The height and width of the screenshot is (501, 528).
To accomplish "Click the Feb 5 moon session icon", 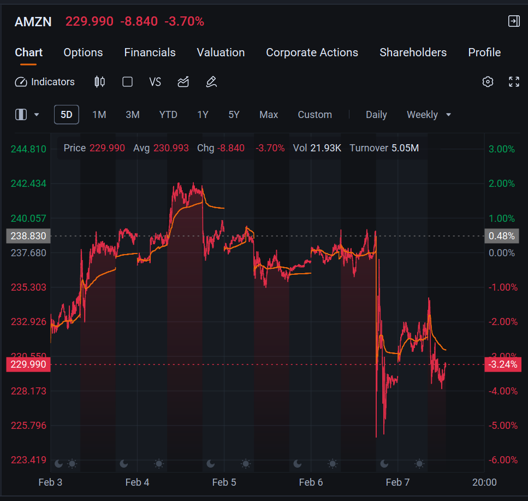I will 211,464.
